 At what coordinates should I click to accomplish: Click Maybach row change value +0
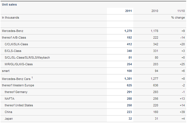[183, 58]
